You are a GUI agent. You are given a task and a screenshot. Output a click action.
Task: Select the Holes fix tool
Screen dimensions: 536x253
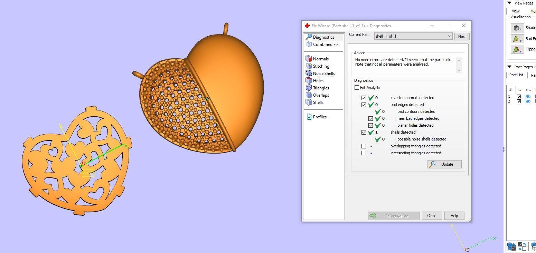tap(315, 81)
